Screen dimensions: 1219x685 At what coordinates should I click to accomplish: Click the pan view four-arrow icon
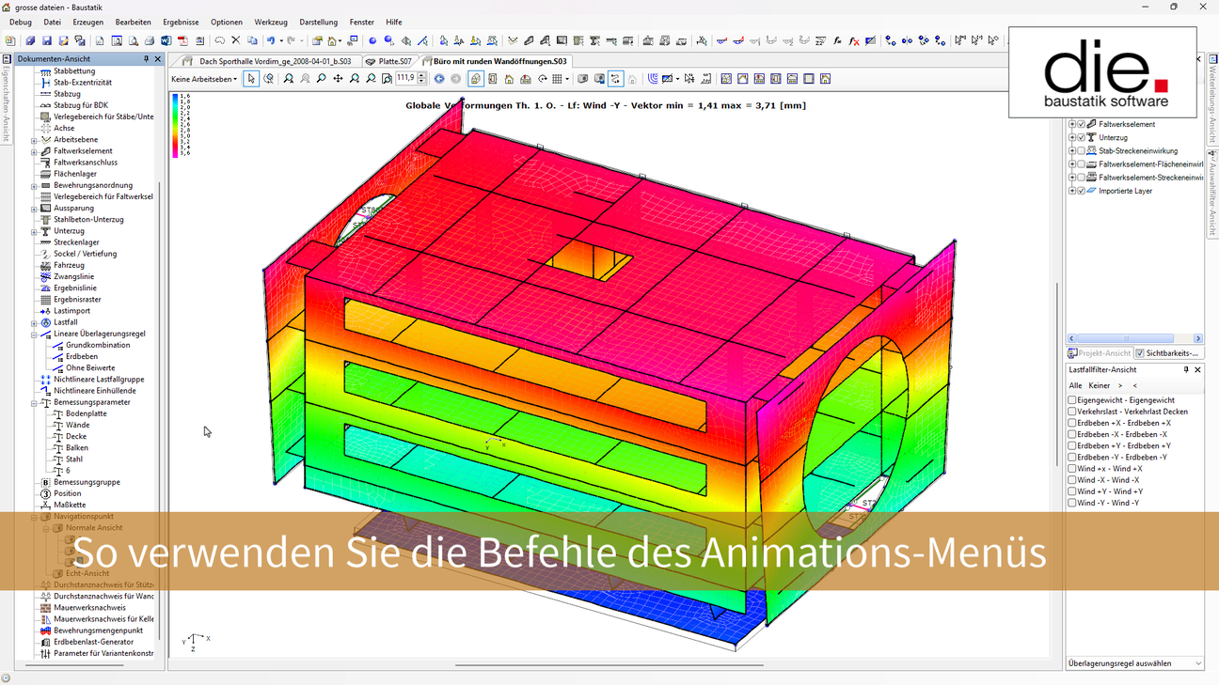338,79
